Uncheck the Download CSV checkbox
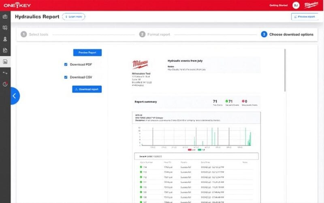Viewport: 324px width, 203px height. pos(66,77)
